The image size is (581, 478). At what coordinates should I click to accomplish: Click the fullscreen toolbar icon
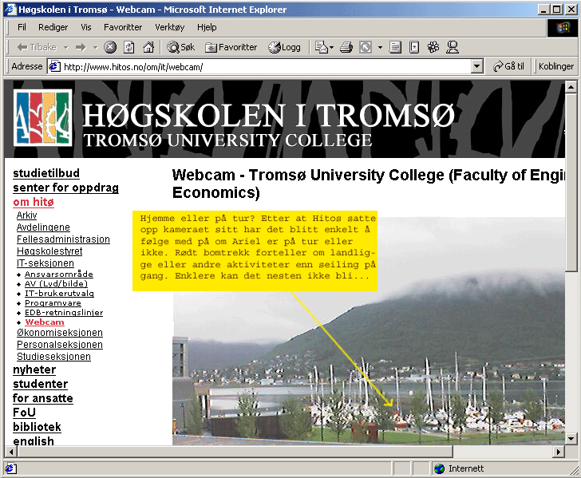pyautogui.click(x=366, y=47)
